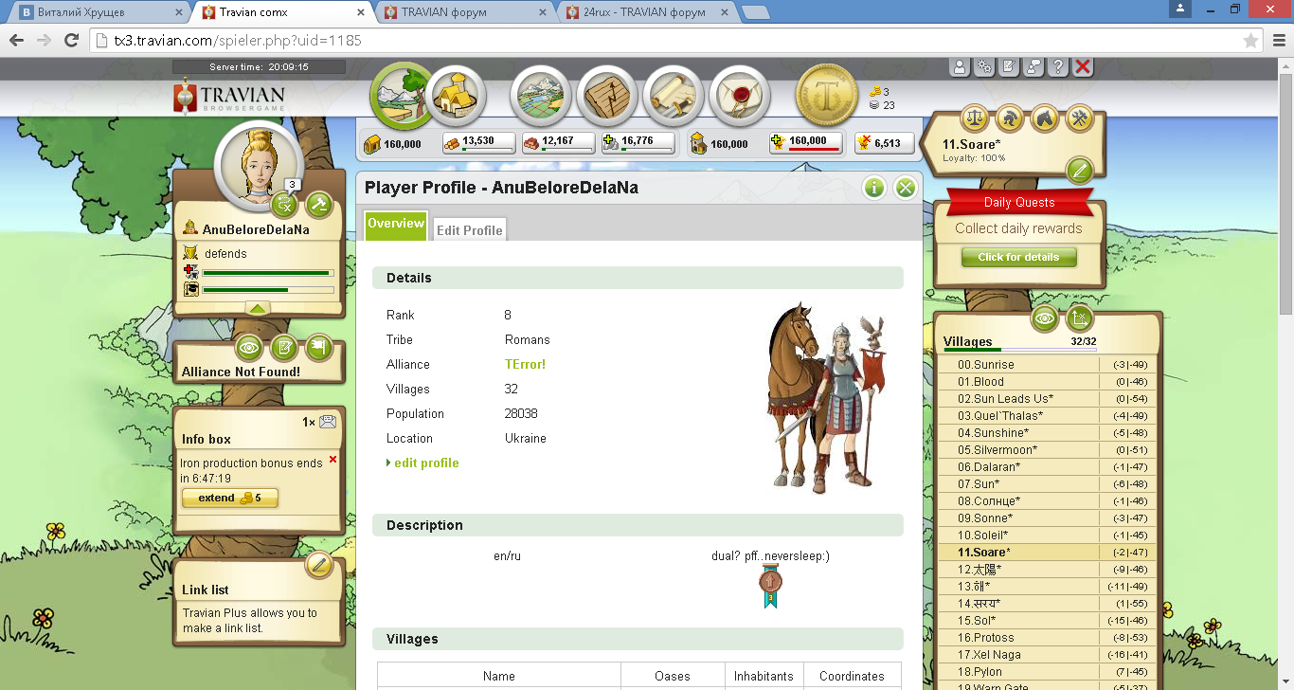
Task: Go back with browser back arrow
Action: 17,41
